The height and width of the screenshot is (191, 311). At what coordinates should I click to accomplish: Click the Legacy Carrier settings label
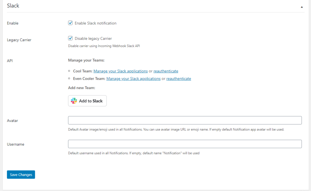[19, 40]
